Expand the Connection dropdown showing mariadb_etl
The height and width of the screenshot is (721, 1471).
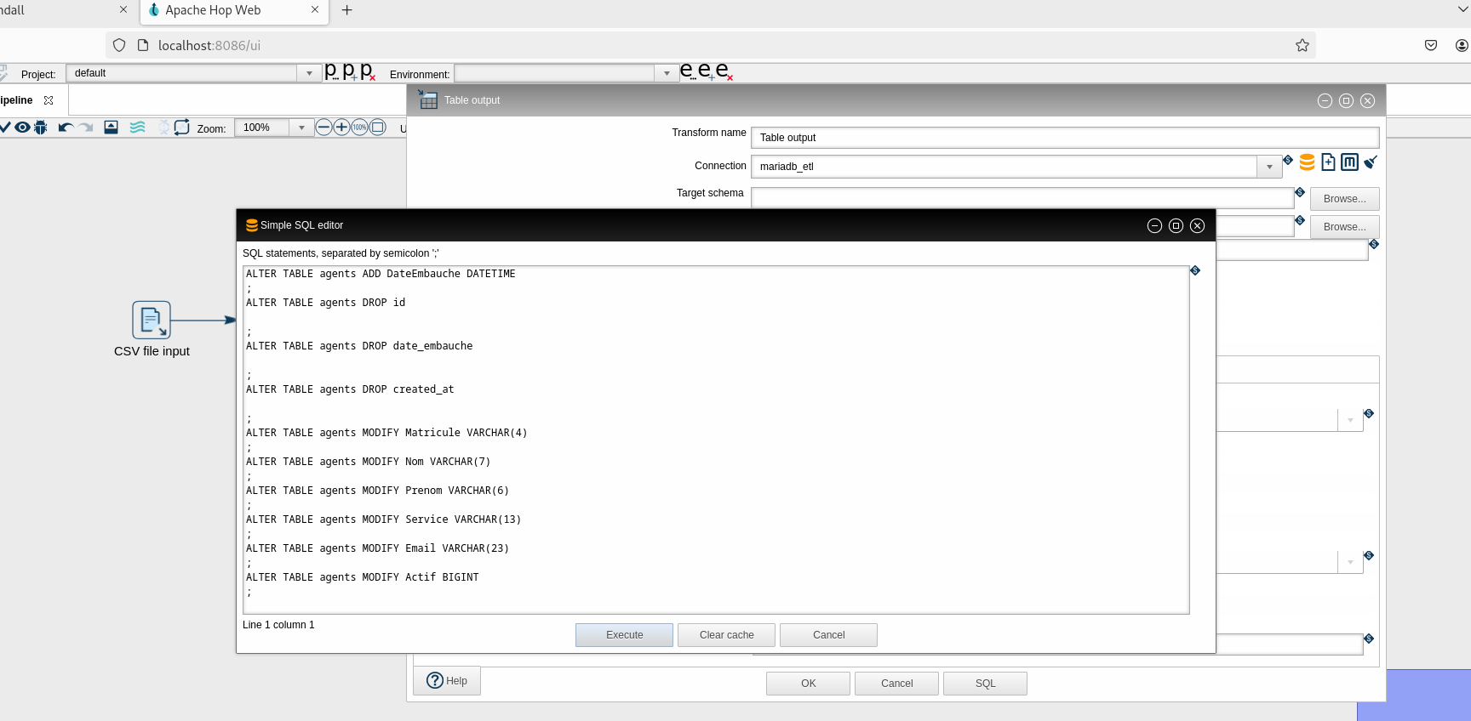(1269, 167)
